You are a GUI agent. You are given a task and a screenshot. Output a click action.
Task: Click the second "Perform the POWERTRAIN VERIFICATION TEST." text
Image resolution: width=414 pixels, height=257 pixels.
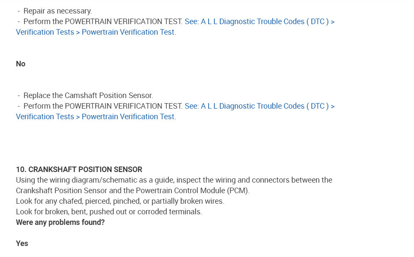point(103,106)
